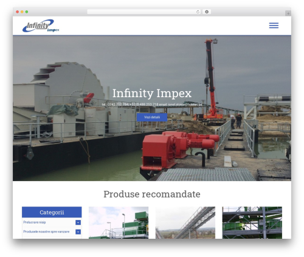Open the conveyor belt product thumbnail
The height and width of the screenshot is (257, 304).
tap(185, 222)
